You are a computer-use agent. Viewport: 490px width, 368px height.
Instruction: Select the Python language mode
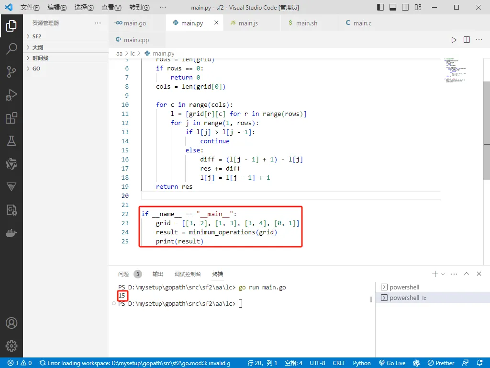tap(362, 363)
